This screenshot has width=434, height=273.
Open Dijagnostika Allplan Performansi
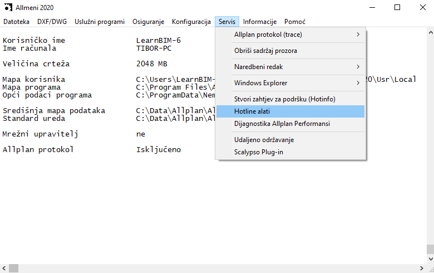(x=290, y=124)
